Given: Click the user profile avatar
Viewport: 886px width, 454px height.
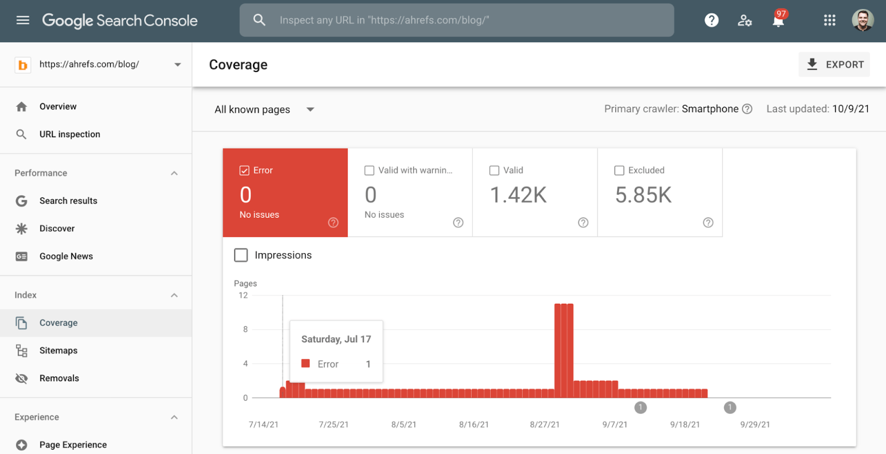Looking at the screenshot, I should coord(862,20).
